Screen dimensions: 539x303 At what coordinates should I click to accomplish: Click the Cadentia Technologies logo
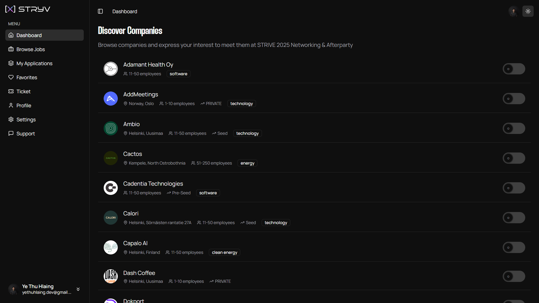tap(111, 188)
